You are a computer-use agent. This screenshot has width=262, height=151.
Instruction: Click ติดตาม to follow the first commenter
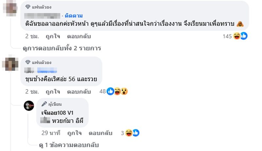point(74,15)
